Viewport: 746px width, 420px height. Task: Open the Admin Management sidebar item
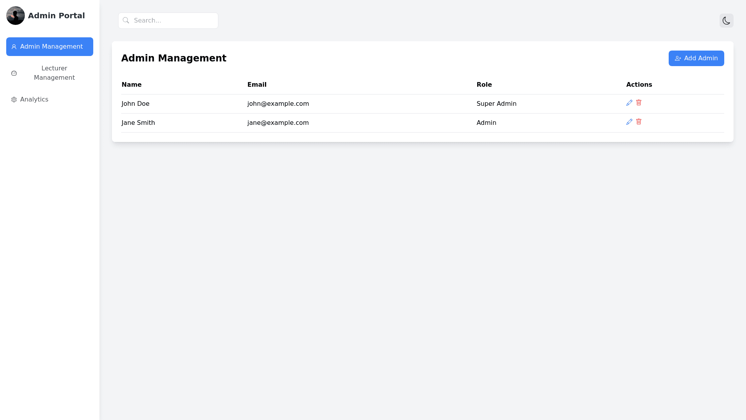(50, 47)
